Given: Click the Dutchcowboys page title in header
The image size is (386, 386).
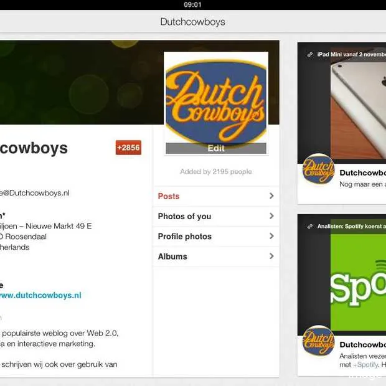Looking at the screenshot, I should [193, 22].
